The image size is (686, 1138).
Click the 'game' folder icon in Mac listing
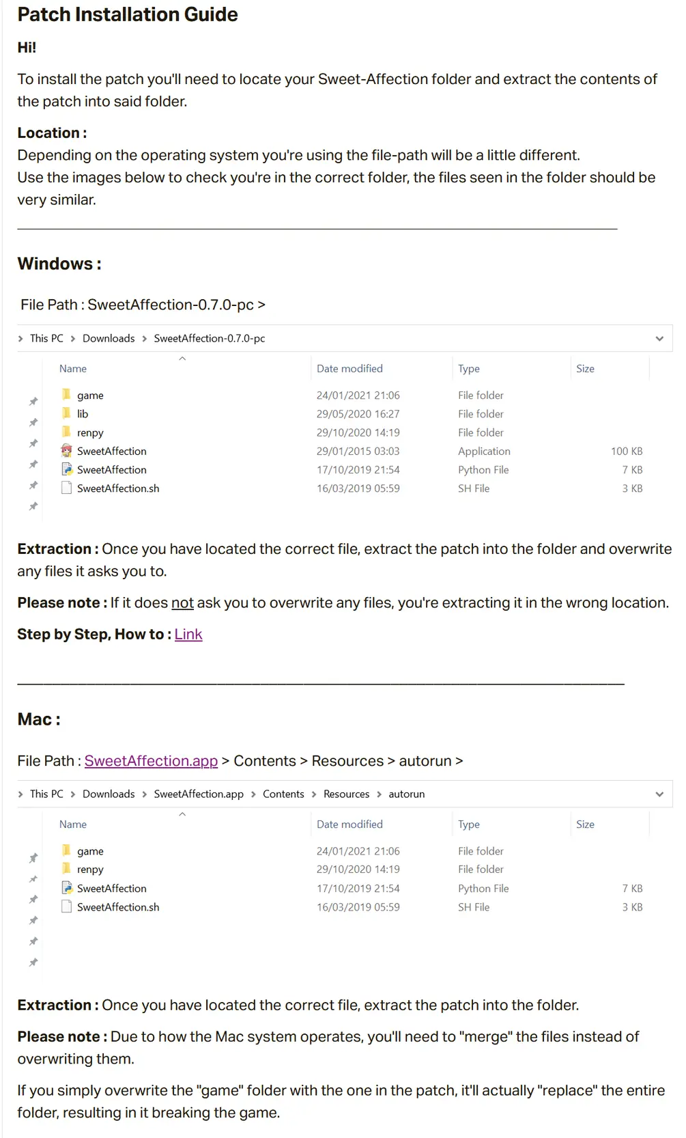66,850
